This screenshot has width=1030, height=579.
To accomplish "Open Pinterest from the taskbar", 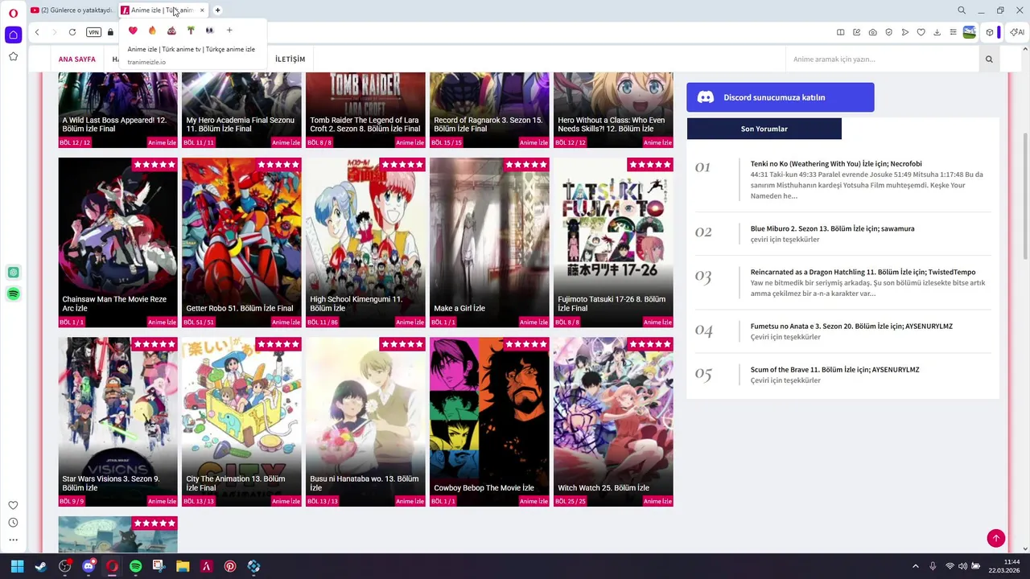I will point(230,566).
